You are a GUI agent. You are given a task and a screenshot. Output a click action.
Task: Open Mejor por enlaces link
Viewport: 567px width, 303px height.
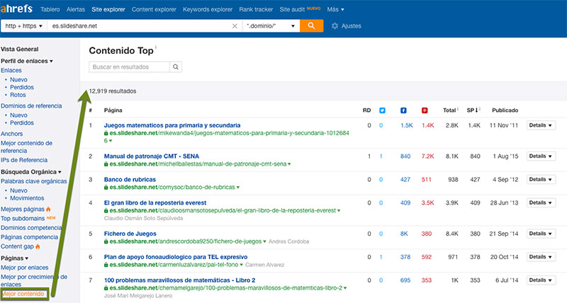25,268
